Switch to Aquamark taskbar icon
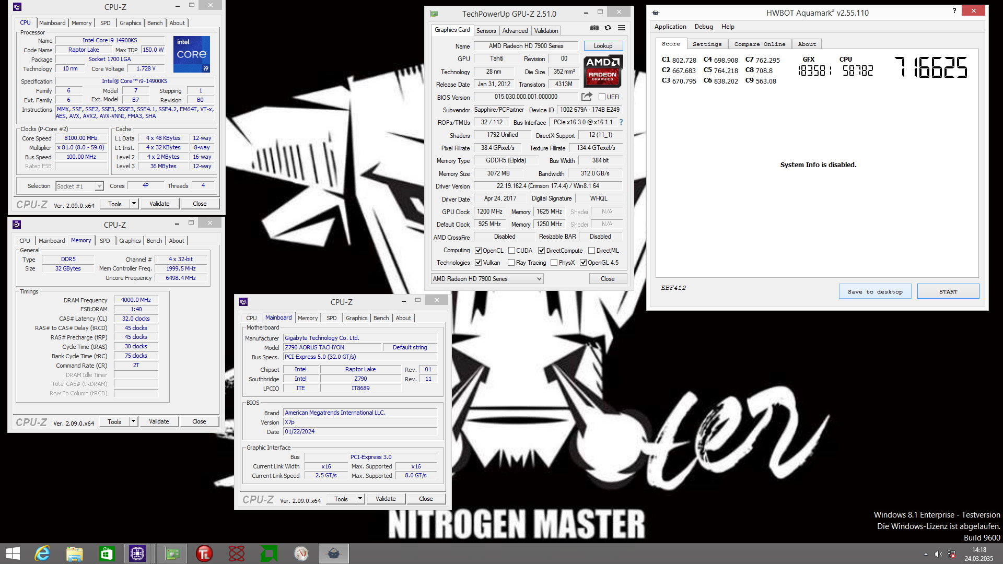The width and height of the screenshot is (1003, 564). pyautogui.click(x=334, y=554)
